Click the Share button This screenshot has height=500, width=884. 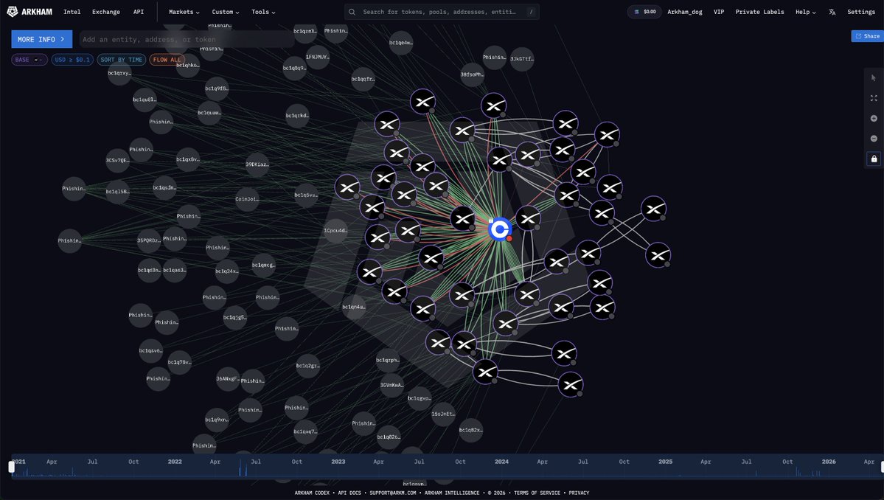click(867, 36)
